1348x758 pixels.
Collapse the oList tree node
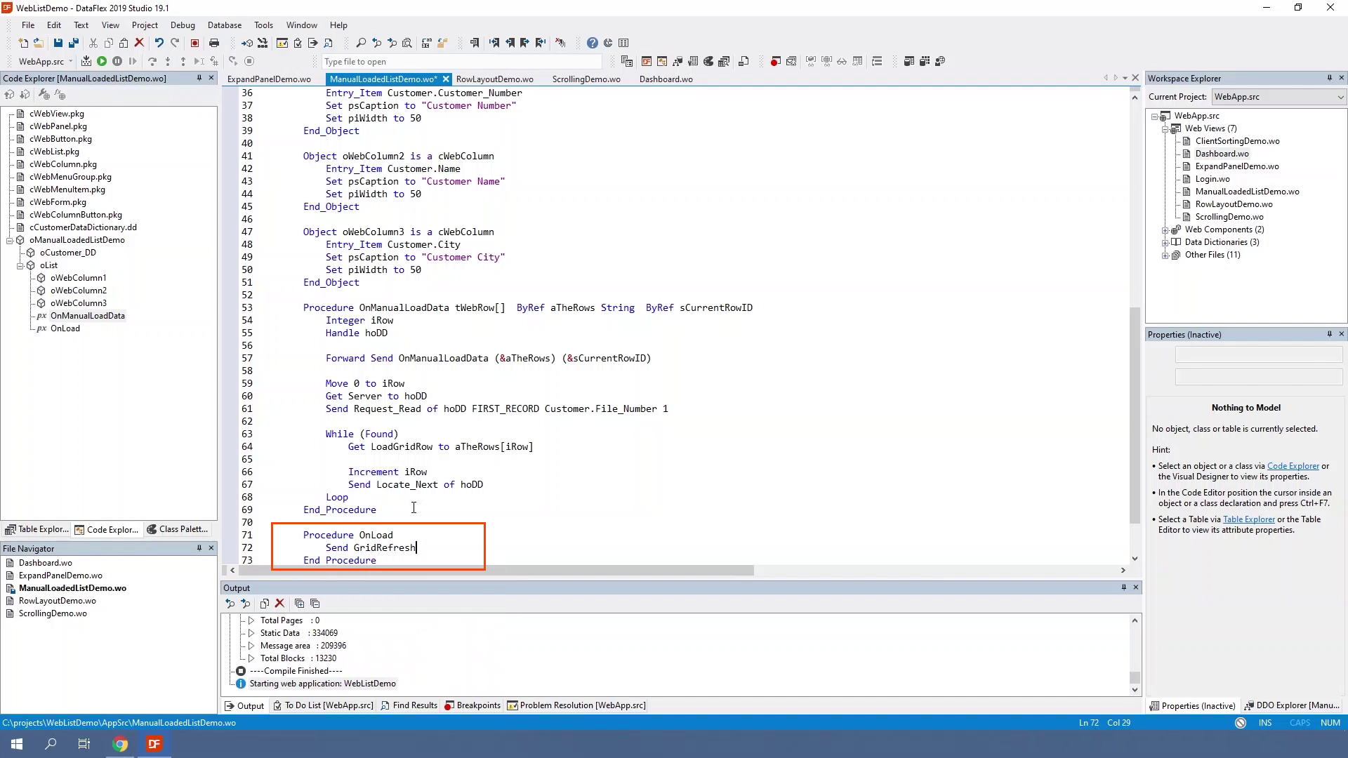pos(20,266)
